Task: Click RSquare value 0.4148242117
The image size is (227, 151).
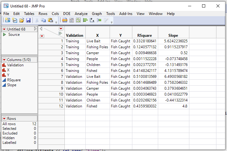Action: point(145,70)
